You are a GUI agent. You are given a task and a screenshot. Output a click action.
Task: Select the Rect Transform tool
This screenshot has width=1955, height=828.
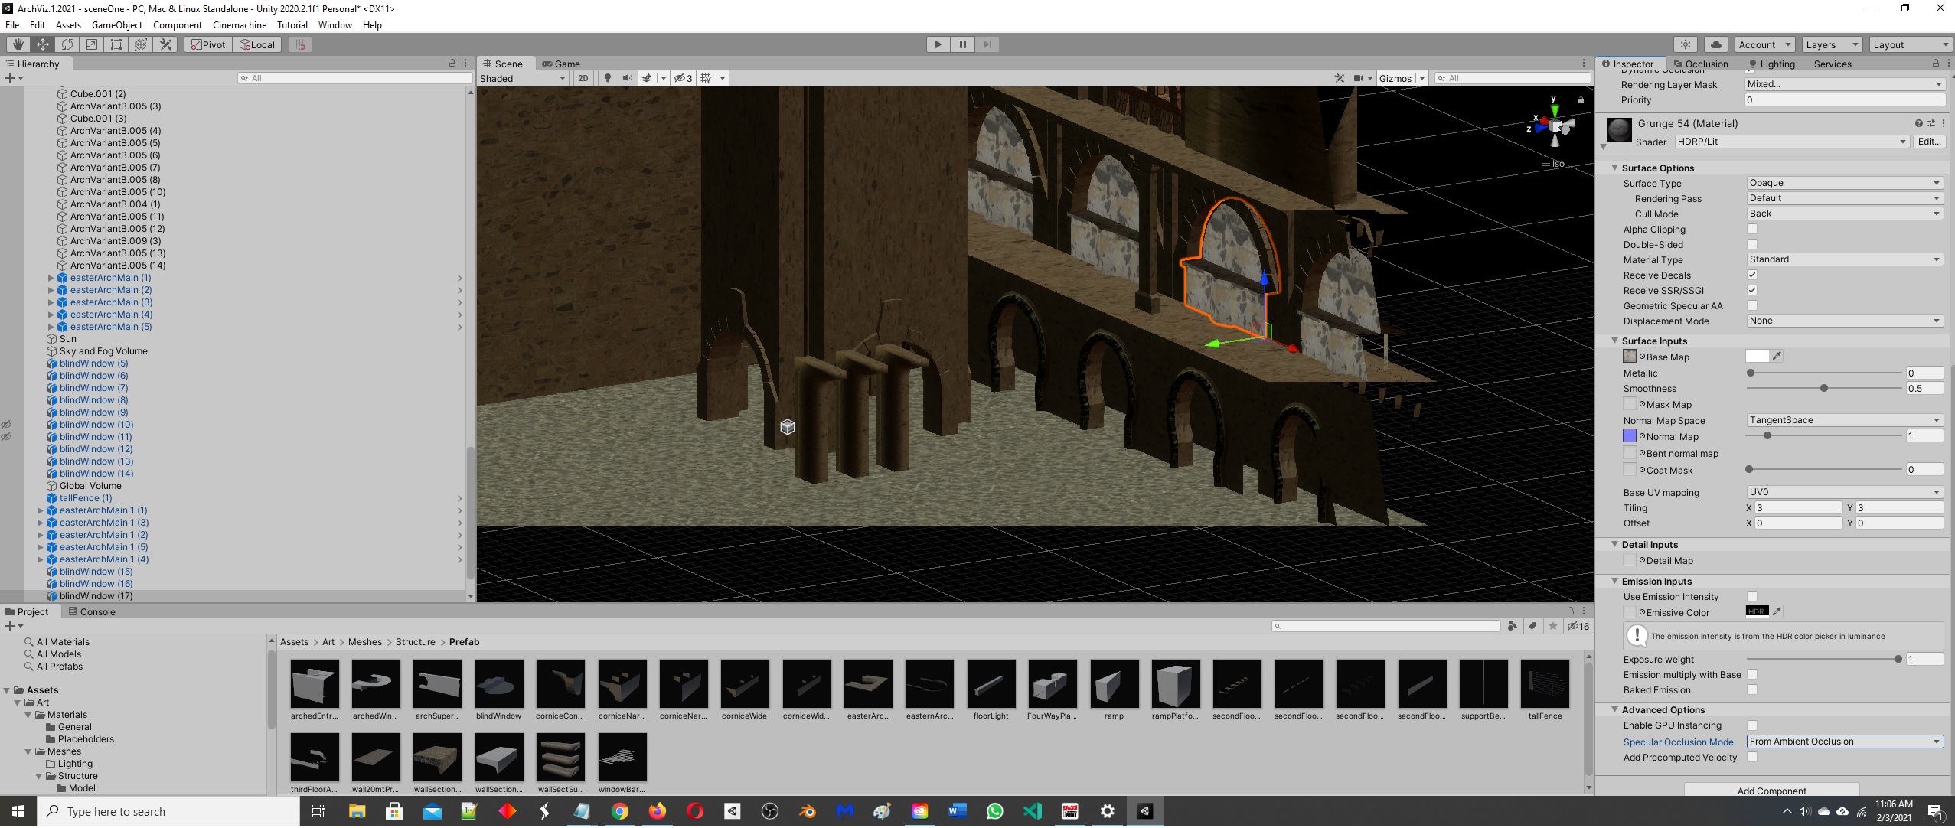click(116, 44)
